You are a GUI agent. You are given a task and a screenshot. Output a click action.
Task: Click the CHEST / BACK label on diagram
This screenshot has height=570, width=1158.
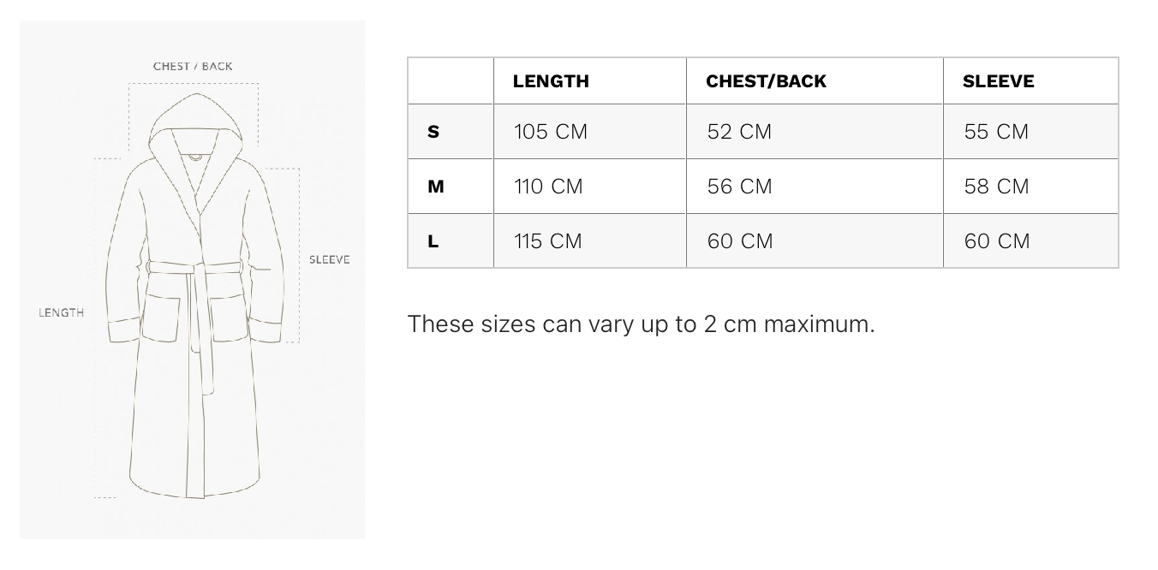coord(193,66)
